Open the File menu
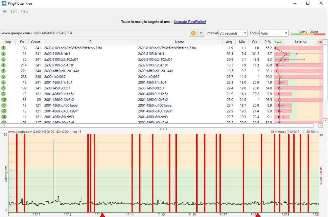This screenshot has height=217, width=328. click(4, 11)
